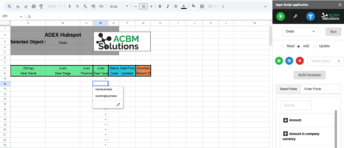Click the blue filter funnel icon
The width and height of the screenshot is (344, 148).
[310, 16]
